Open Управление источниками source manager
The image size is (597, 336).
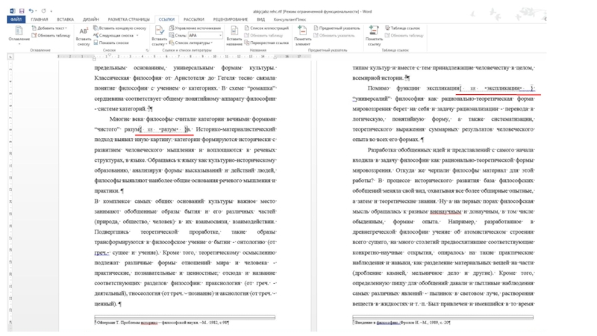pos(197,28)
